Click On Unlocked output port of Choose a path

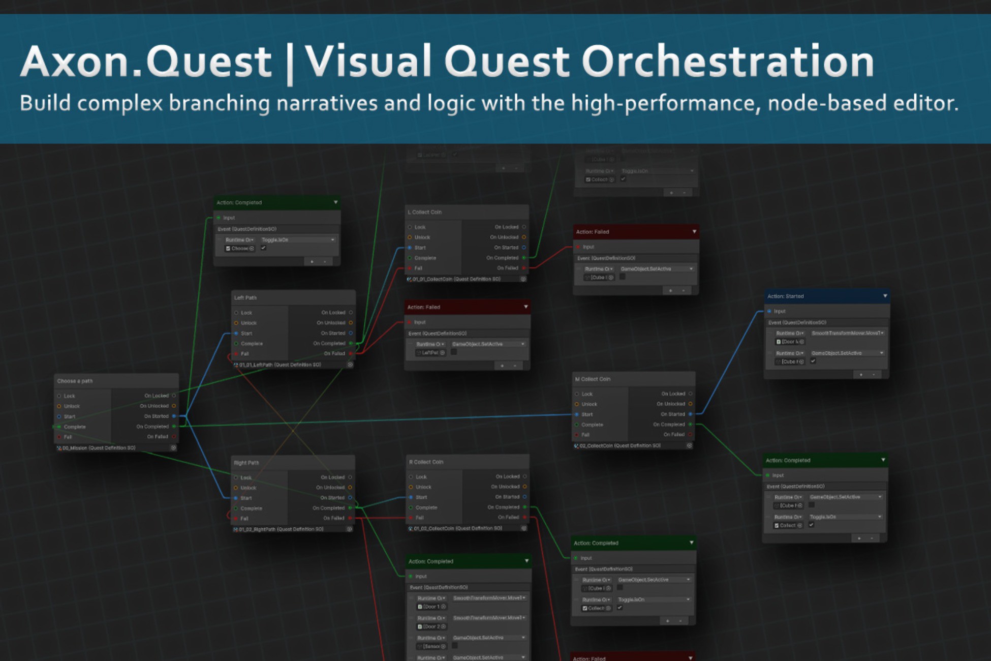pyautogui.click(x=174, y=406)
